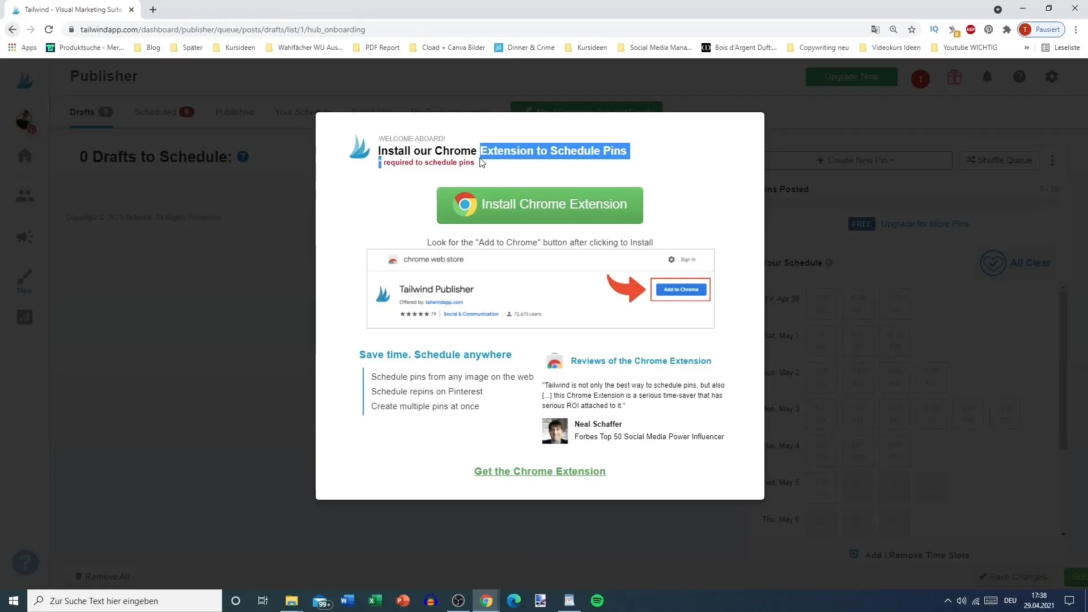1088x612 pixels.
Task: Click the Upgrade Now button
Action: (x=851, y=76)
